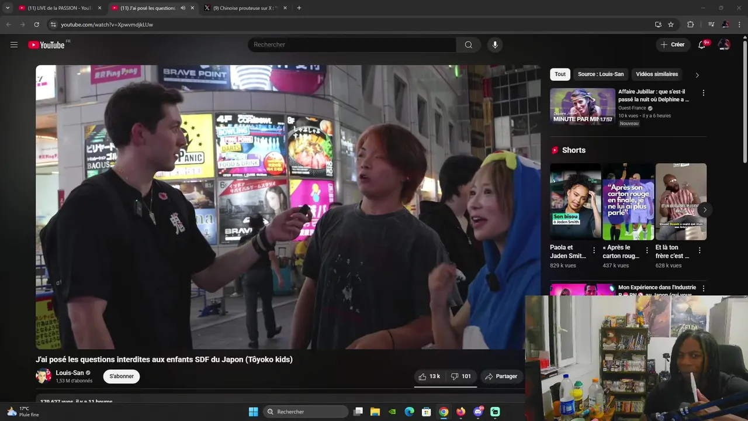The image size is (748, 421).
Task: Open Microsoft Edge from taskbar
Action: point(410,412)
